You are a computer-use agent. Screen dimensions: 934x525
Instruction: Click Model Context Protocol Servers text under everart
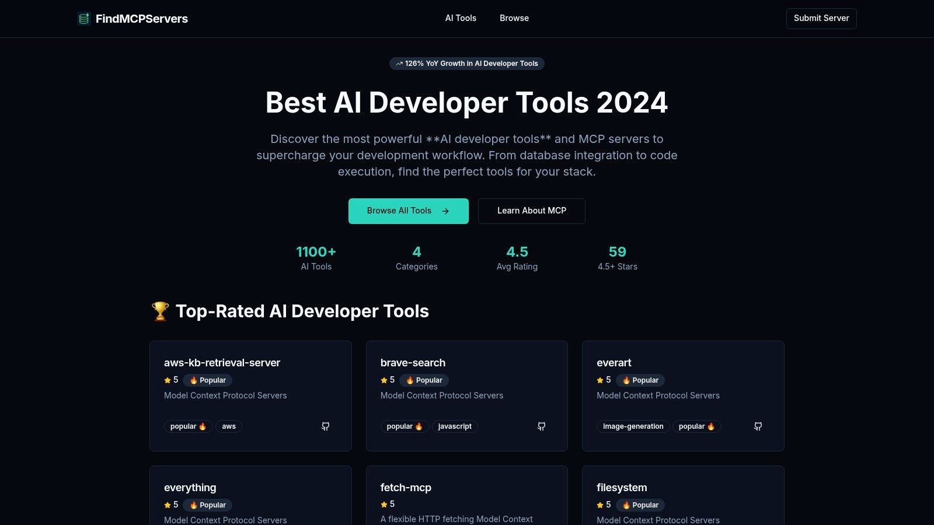point(658,395)
